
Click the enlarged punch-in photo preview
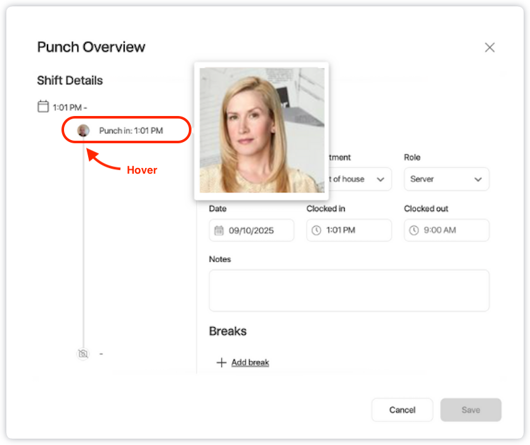click(261, 131)
